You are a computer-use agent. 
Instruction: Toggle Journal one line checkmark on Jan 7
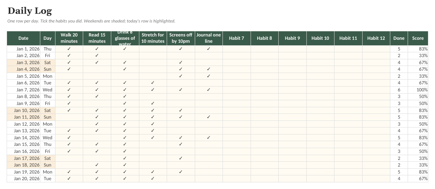pyautogui.click(x=208, y=90)
